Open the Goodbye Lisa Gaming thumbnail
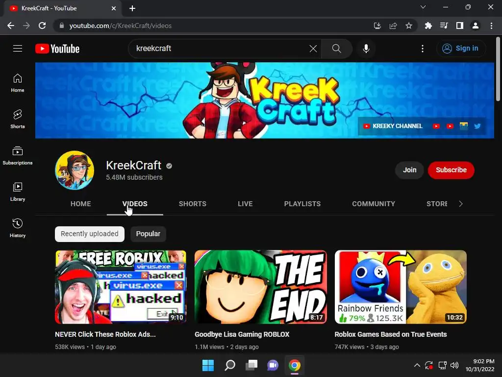This screenshot has height=377, width=502. [261, 287]
